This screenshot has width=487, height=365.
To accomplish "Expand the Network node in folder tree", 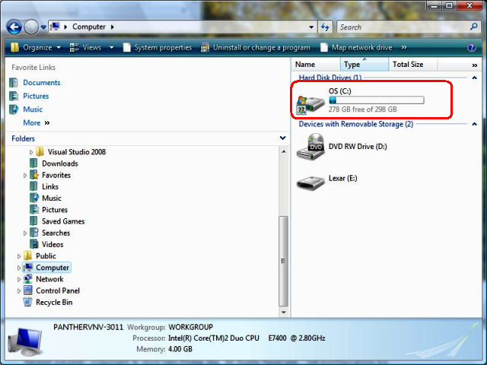I will [19, 279].
